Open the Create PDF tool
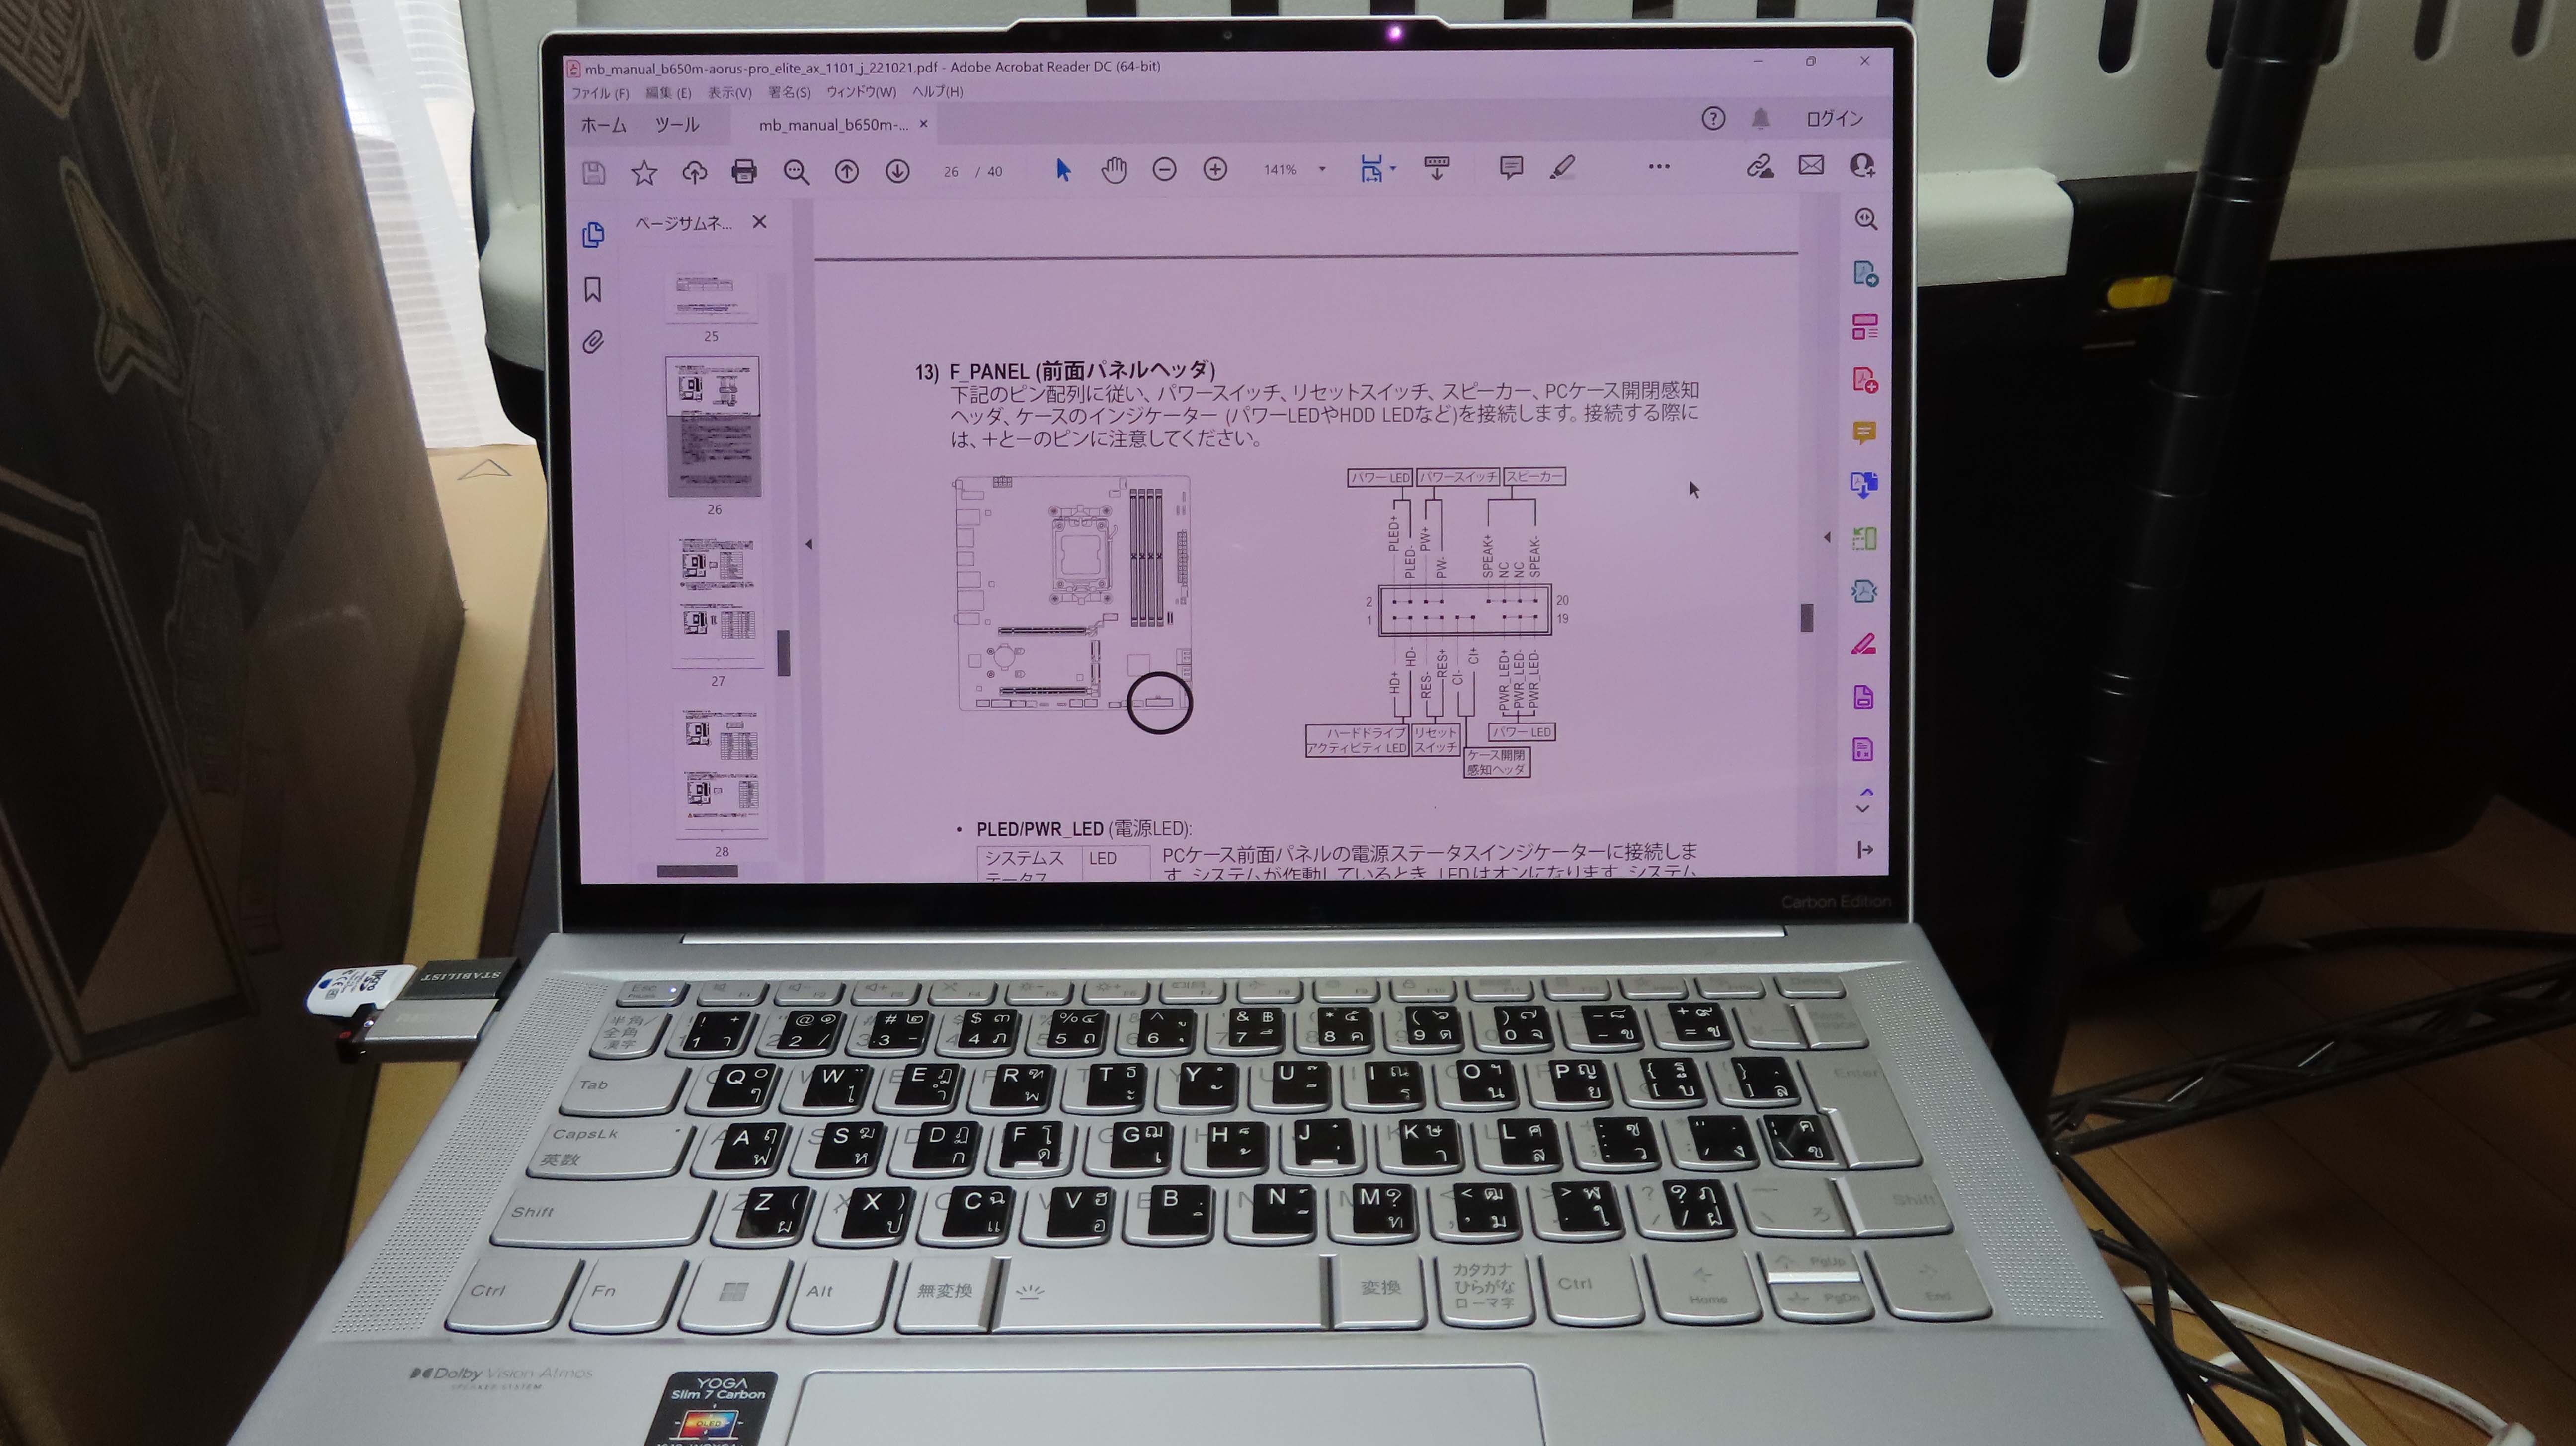This screenshot has height=1446, width=2576. 1864,380
